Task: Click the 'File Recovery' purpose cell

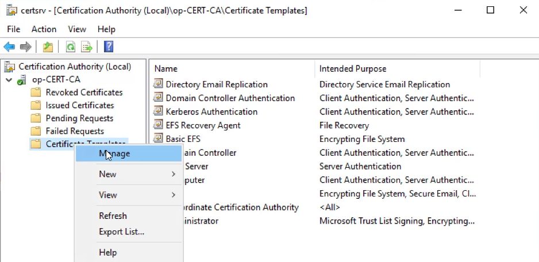Action: (x=344, y=125)
